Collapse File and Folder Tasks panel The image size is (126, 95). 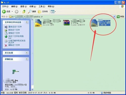point(27,22)
